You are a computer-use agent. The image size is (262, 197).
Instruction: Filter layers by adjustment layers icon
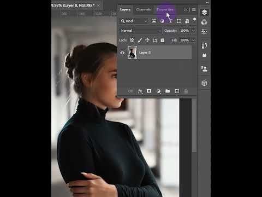click(162, 21)
